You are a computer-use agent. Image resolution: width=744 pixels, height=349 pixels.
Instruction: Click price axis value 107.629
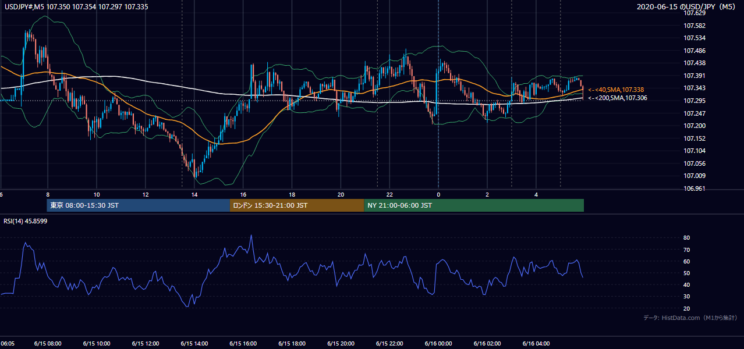(695, 13)
